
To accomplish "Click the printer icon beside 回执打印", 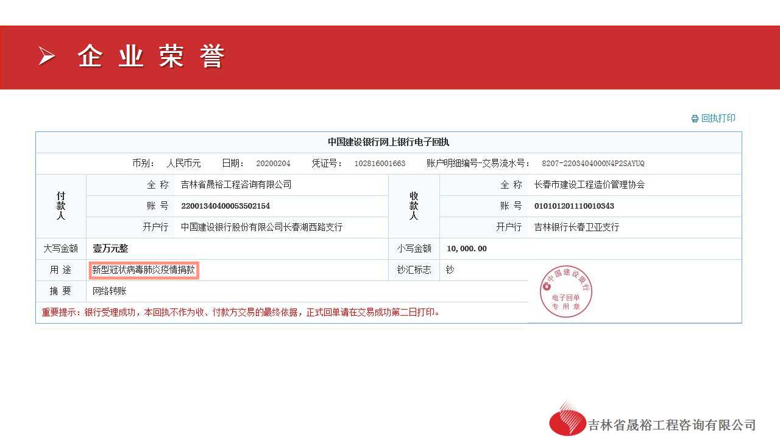I will (695, 119).
